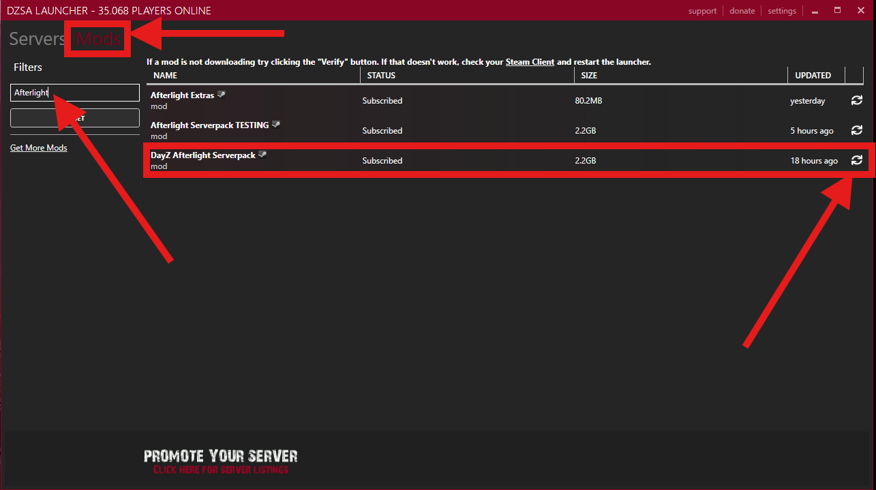Click Steam icon beside DayZ Afterlight Serverpack
The height and width of the screenshot is (490, 876).
pyautogui.click(x=262, y=155)
